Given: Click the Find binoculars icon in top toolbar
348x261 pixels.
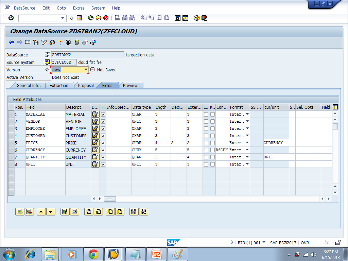Looking at the screenshot, I should pos(125,18).
